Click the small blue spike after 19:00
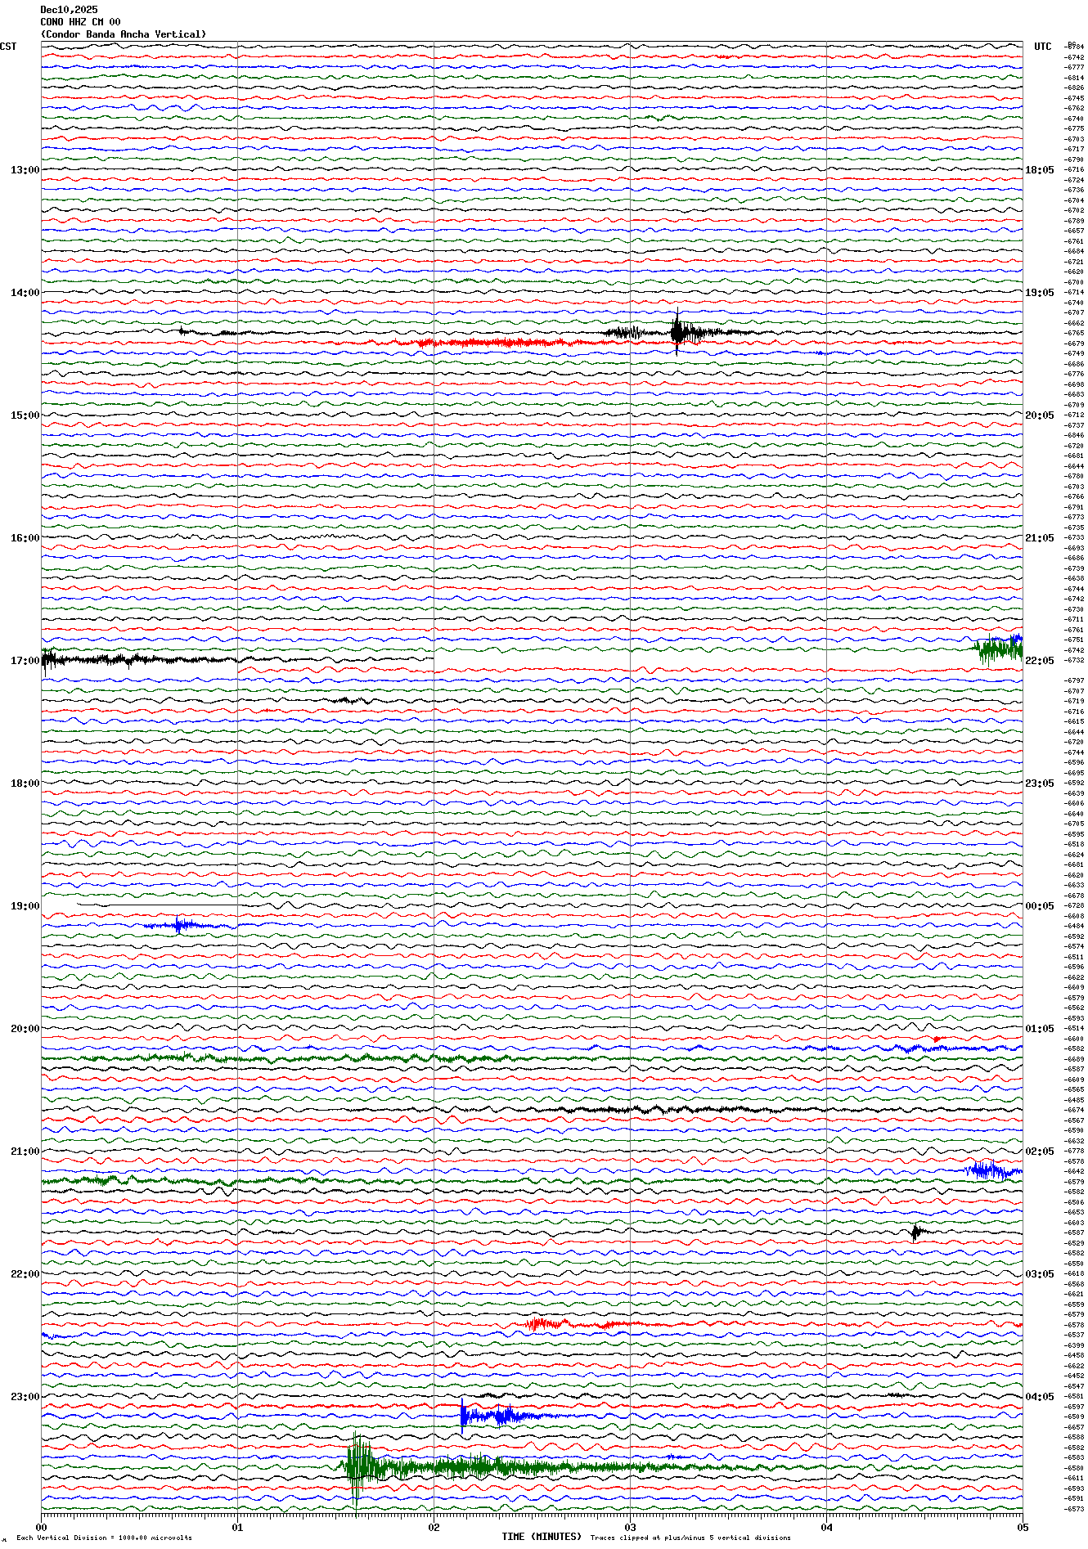Screen dimensions: 1088x1549 pyautogui.click(x=178, y=926)
